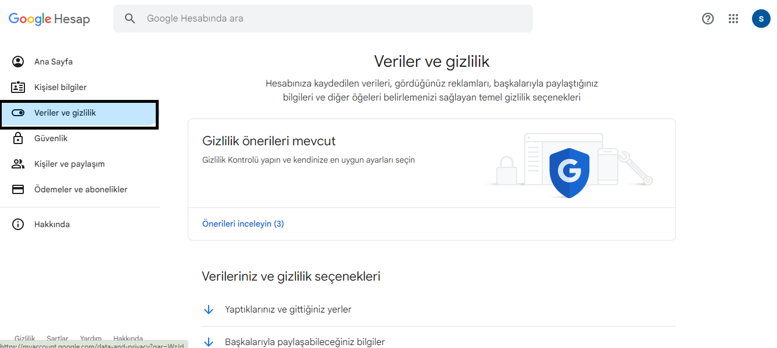Open the Gizlilik footer link

(24, 338)
